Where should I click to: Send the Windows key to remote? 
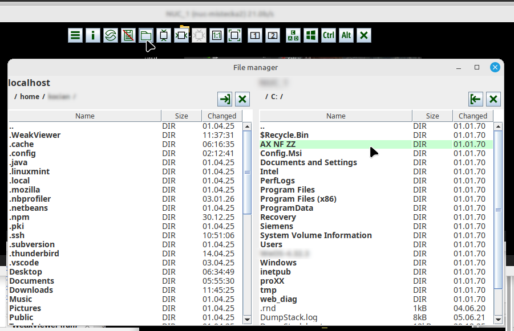pos(311,35)
